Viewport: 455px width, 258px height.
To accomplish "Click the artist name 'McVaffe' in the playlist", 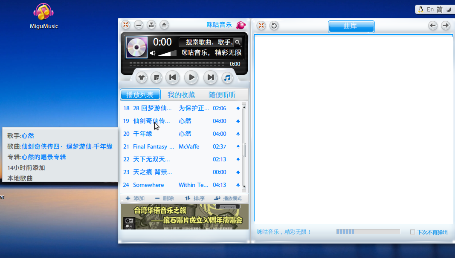I will point(189,146).
